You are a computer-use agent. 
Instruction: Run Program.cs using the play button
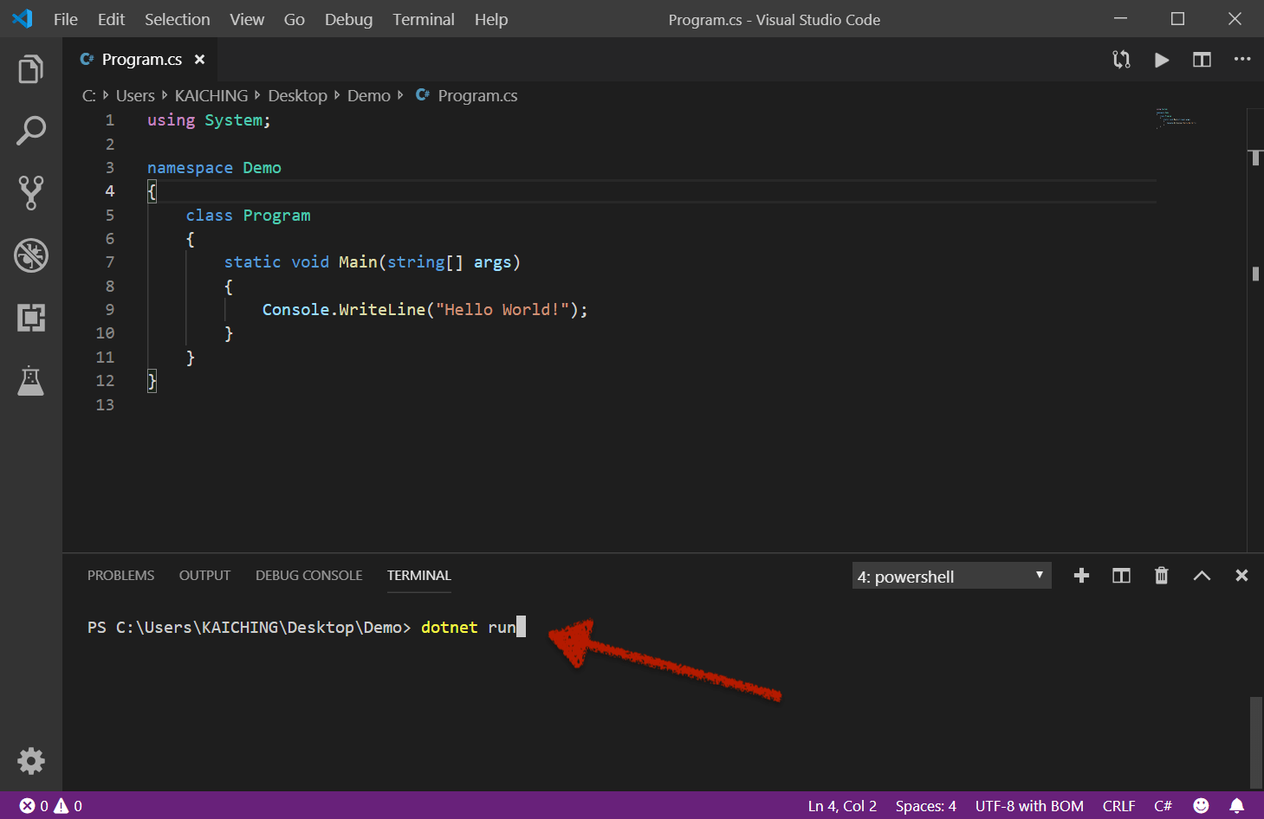pyautogui.click(x=1161, y=60)
